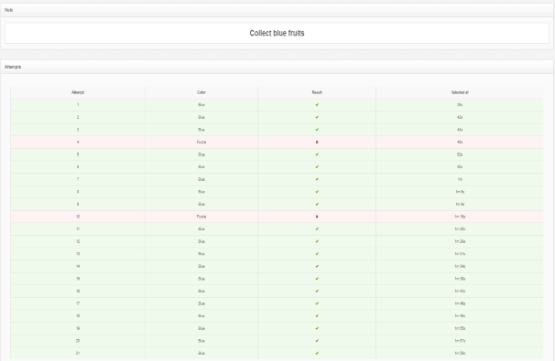Click the Selected at time for attempt 21
555x361 pixels.
(x=460, y=353)
